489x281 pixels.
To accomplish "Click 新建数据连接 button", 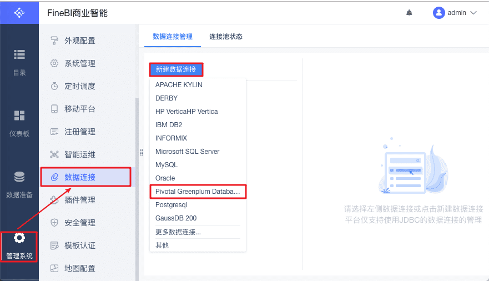I will point(176,69).
